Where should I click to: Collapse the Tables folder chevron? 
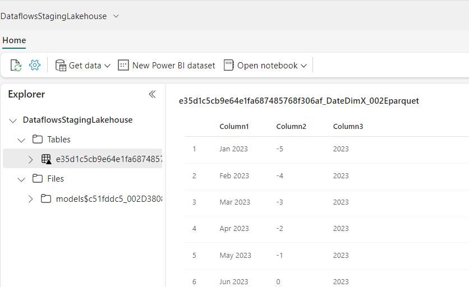[x=21, y=140]
